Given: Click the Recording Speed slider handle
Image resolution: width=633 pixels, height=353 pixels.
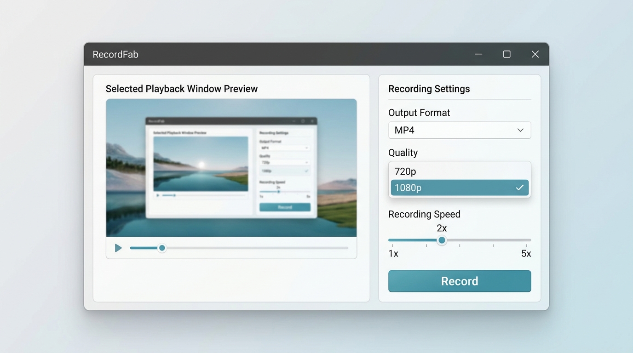Looking at the screenshot, I should (442, 240).
